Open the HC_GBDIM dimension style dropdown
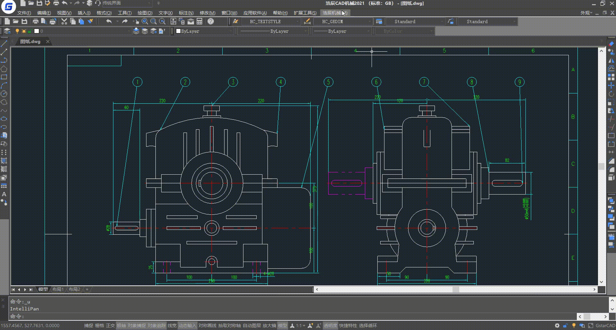The height and width of the screenshot is (330, 616). (370, 22)
